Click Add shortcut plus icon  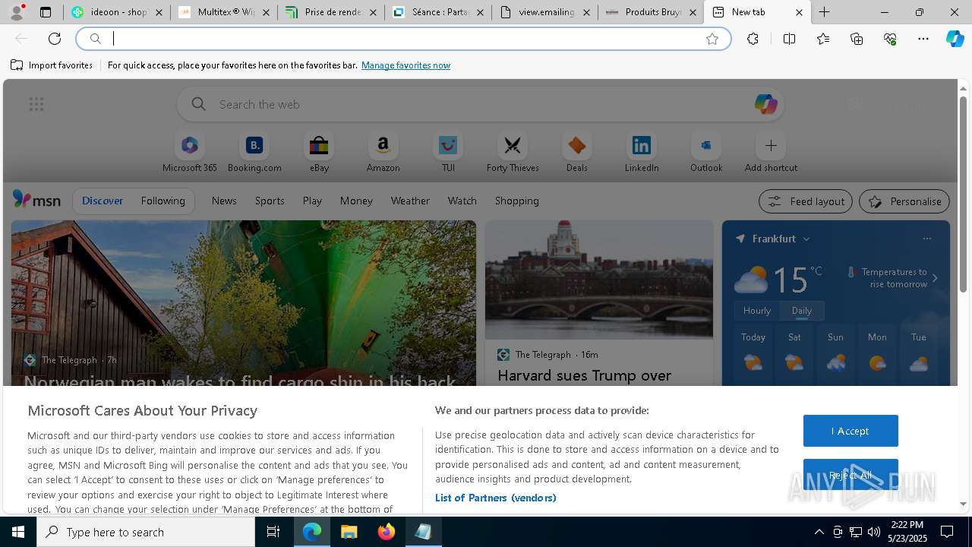click(771, 145)
